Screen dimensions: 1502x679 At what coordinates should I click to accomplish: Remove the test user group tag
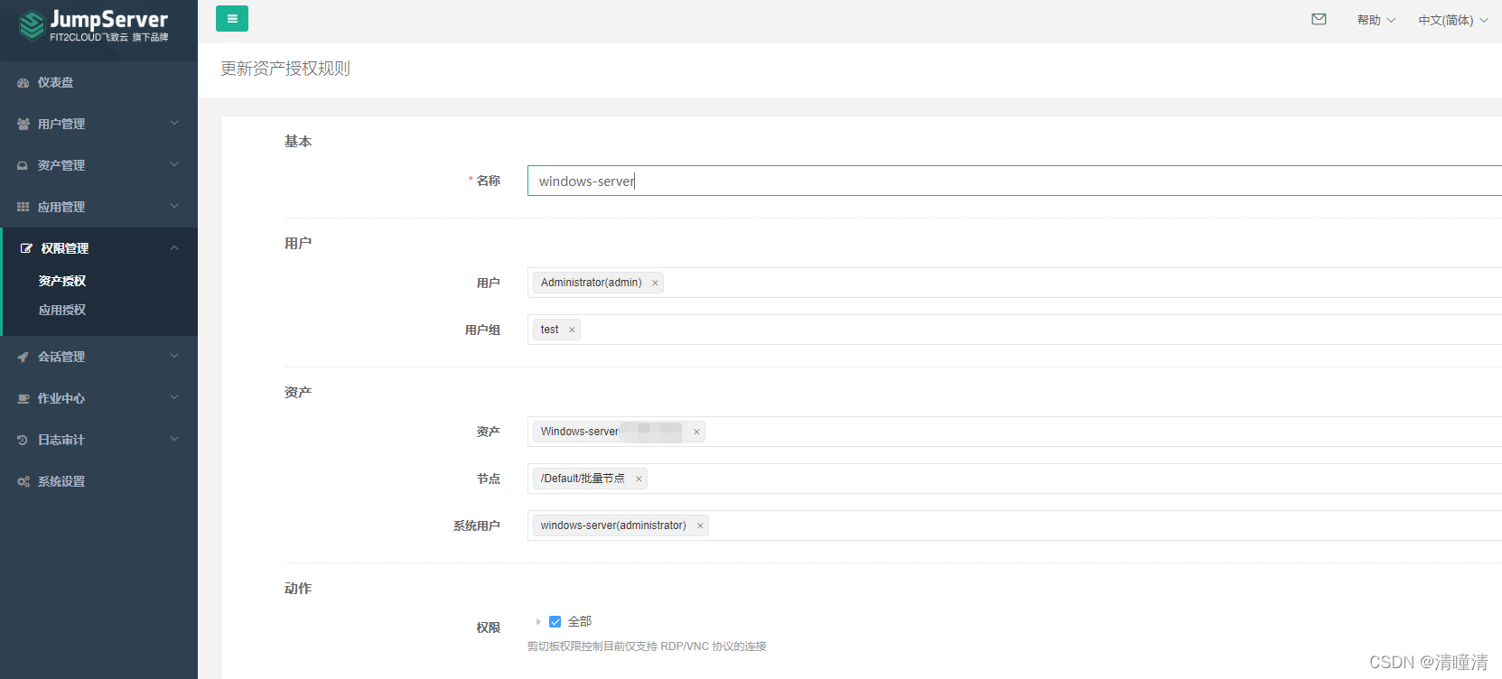(x=572, y=330)
